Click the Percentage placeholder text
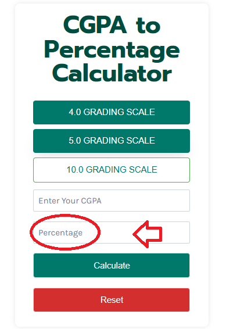Image resolution: width=226 pixels, height=329 pixels. pos(60,233)
